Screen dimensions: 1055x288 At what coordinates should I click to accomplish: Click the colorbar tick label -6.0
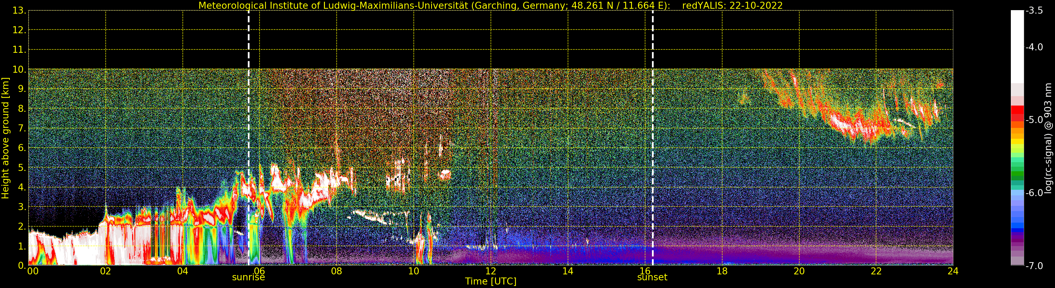(1035, 193)
